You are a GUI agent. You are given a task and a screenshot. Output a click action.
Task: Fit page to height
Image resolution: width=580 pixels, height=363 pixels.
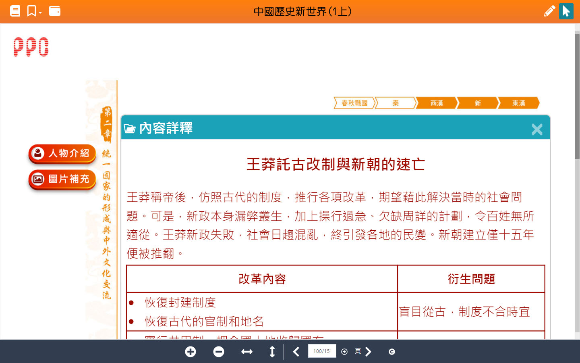(272, 352)
